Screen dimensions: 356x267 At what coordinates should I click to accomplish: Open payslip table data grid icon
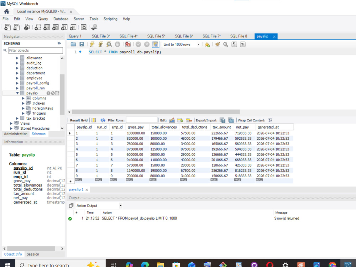click(57, 93)
